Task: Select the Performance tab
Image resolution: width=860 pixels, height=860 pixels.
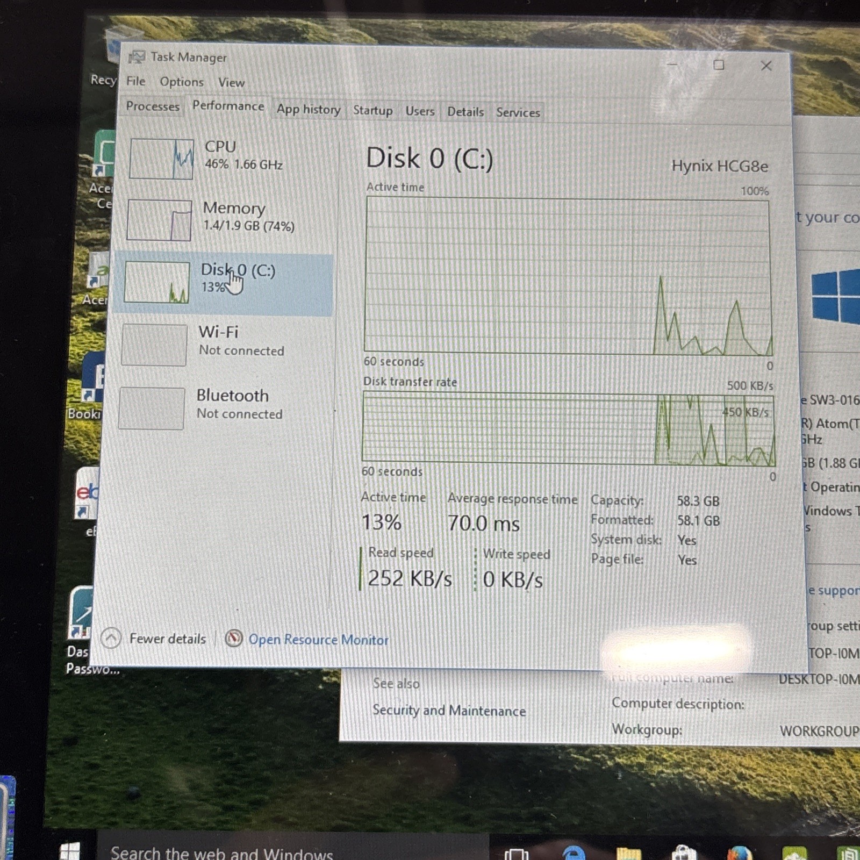Action: click(228, 105)
